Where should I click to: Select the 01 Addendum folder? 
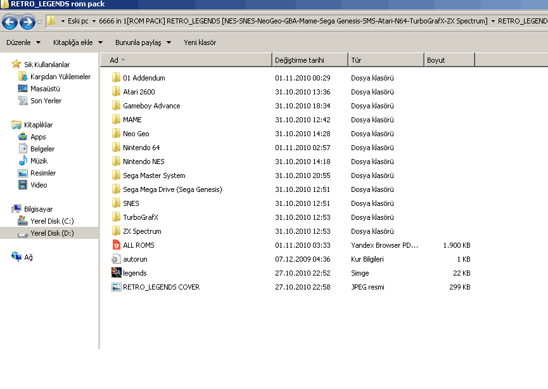[x=144, y=78]
